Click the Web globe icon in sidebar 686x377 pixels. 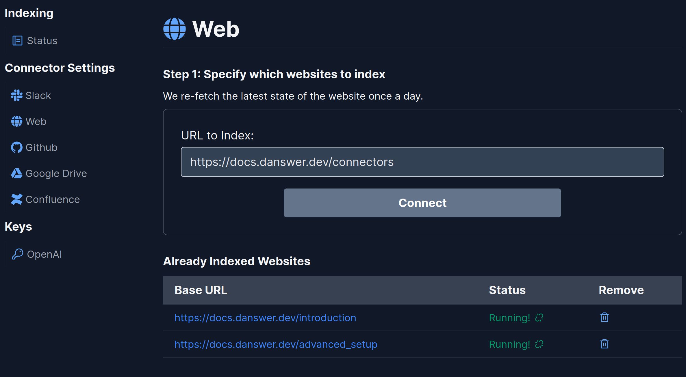click(x=16, y=121)
